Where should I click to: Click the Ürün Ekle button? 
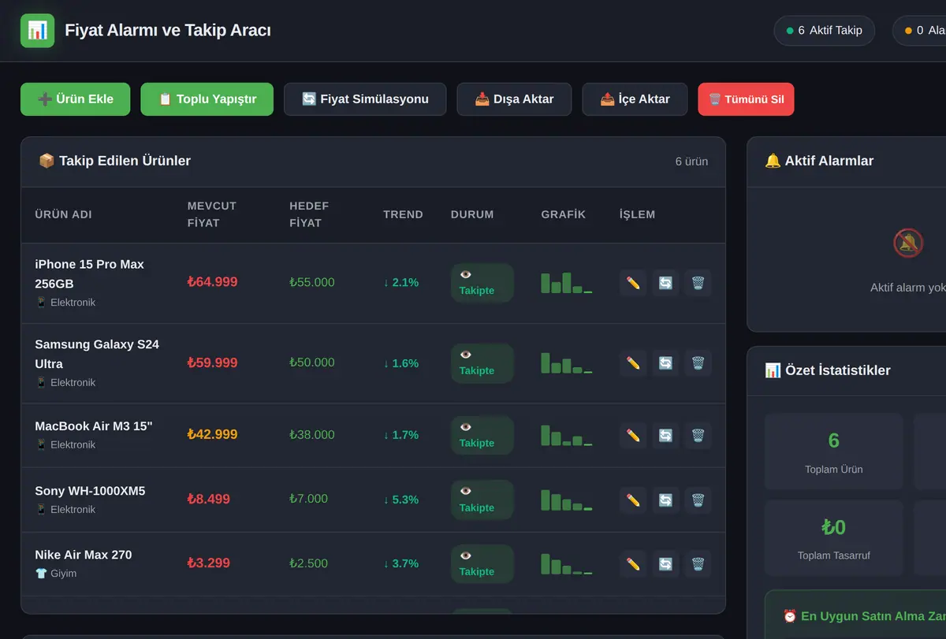click(x=76, y=99)
